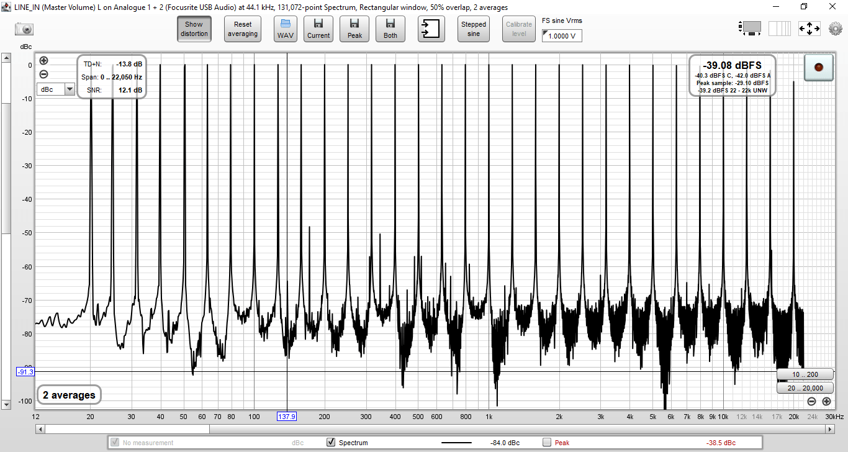Open the input selection arrow icon
This screenshot has height=452, width=848.
coord(431,29)
